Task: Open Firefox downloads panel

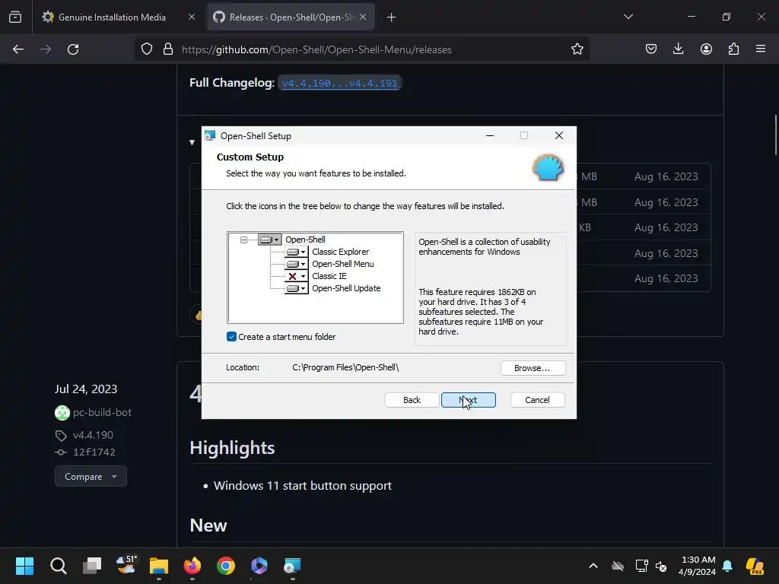Action: pos(678,49)
